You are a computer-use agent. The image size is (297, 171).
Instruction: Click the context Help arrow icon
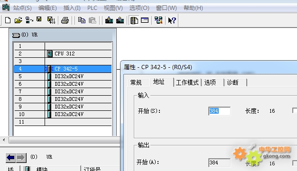point(172,20)
